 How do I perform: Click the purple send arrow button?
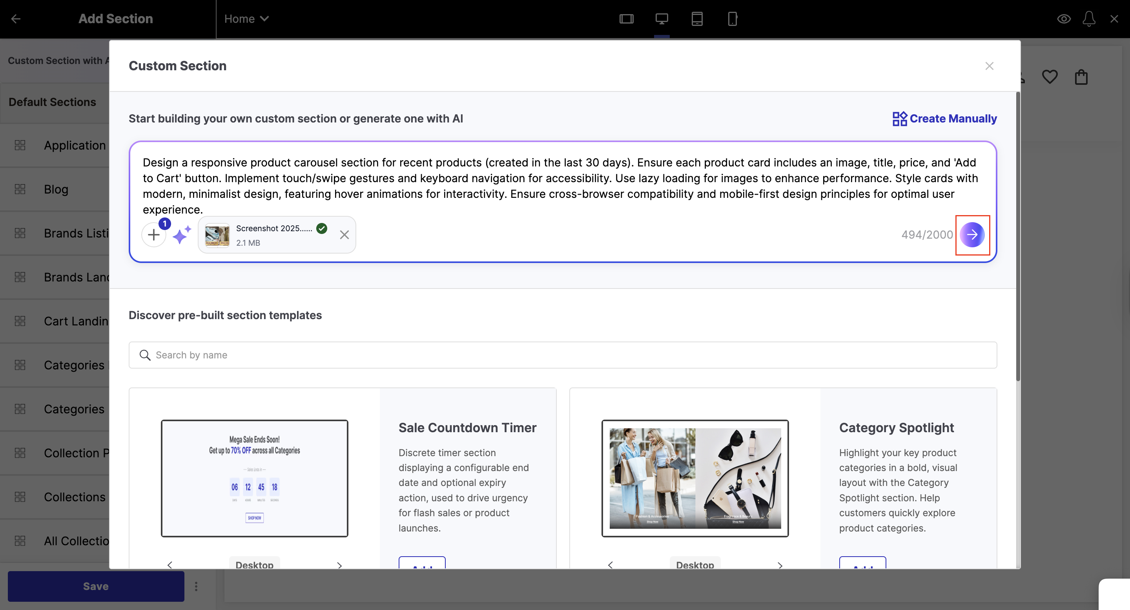pos(971,235)
